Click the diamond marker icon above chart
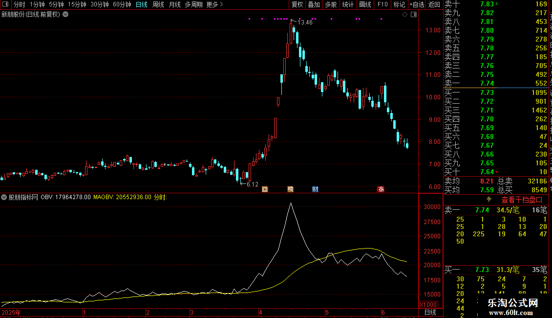The width and height of the screenshot is (552, 318). (x=404, y=15)
